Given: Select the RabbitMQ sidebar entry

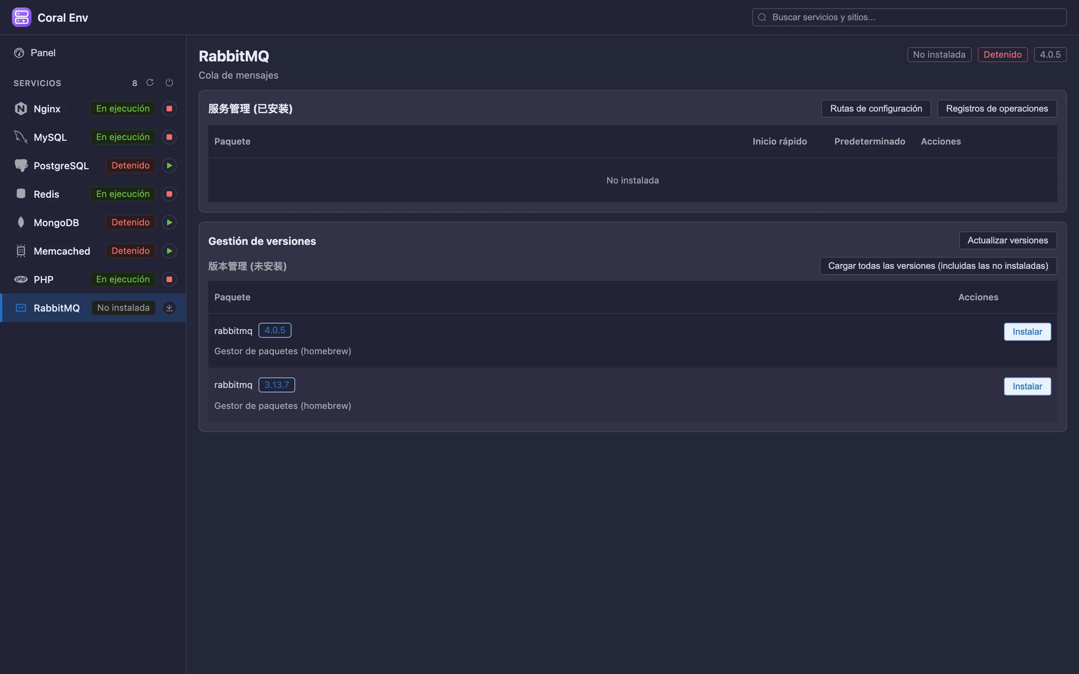Looking at the screenshot, I should 93,307.
